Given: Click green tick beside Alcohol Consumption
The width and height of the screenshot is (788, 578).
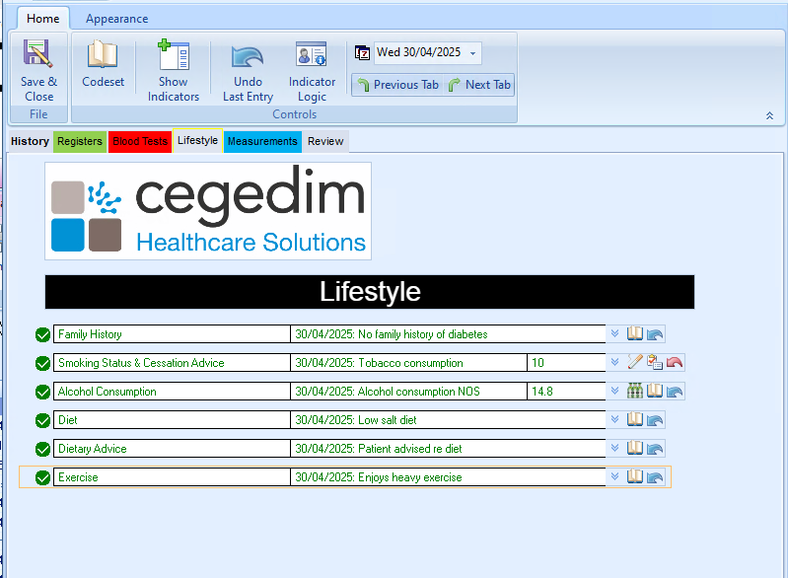Looking at the screenshot, I should (x=42, y=392).
